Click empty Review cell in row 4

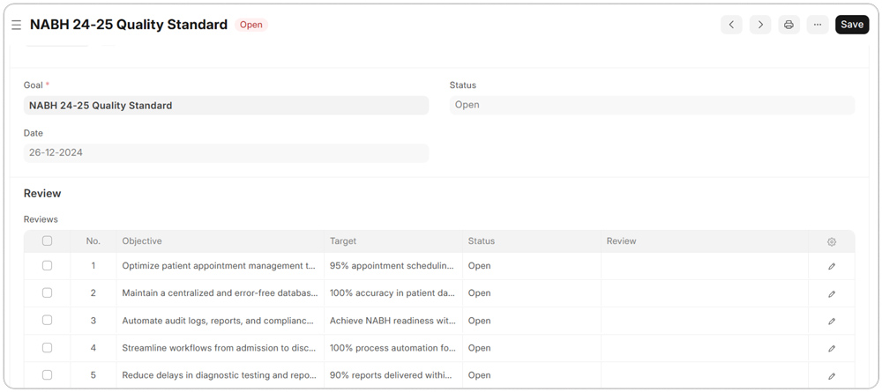click(705, 348)
